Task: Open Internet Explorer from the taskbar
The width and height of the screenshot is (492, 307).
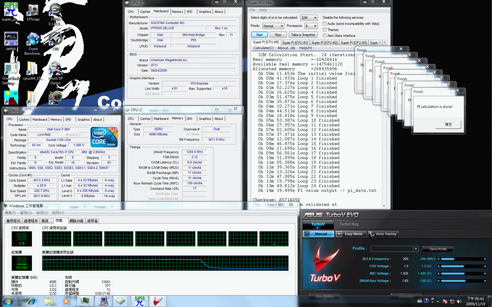Action: coord(31,301)
